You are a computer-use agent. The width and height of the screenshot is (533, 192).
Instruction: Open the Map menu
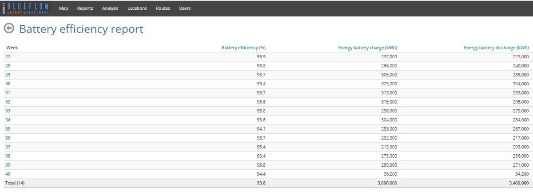64,8
